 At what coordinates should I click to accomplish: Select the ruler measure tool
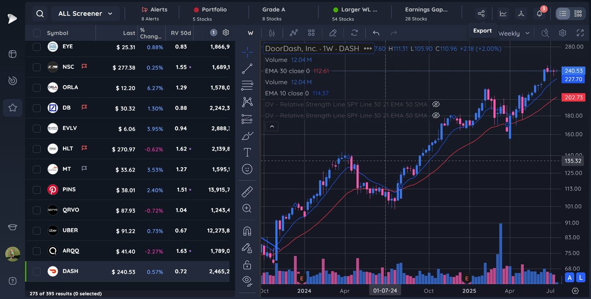tap(247, 192)
